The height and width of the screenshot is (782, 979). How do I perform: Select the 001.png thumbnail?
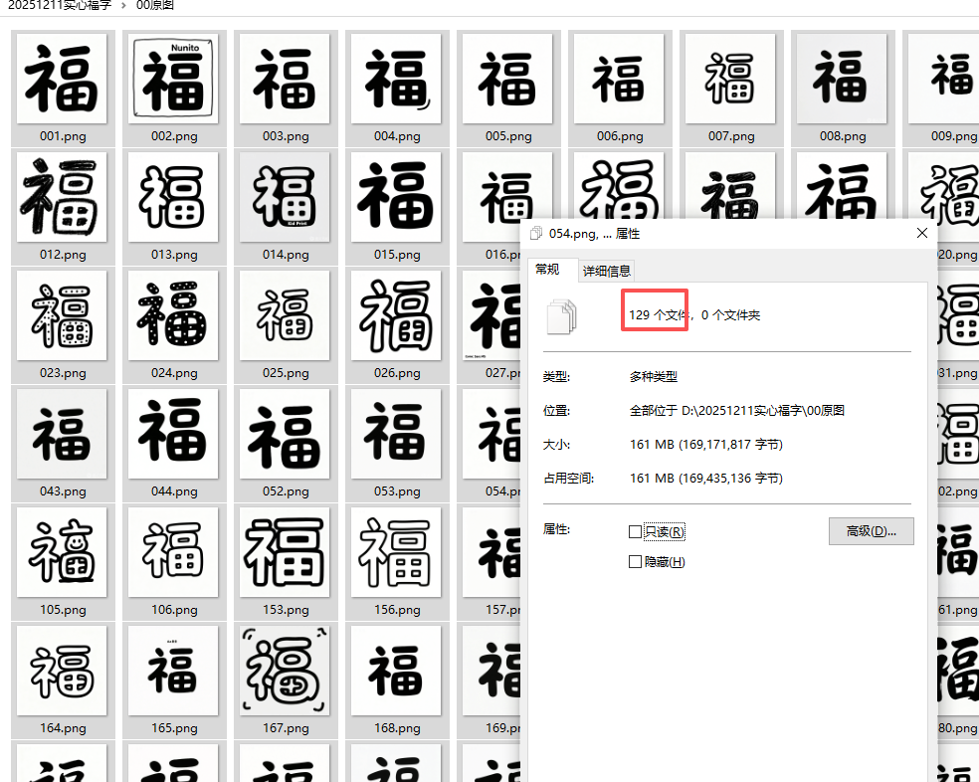coord(62,79)
